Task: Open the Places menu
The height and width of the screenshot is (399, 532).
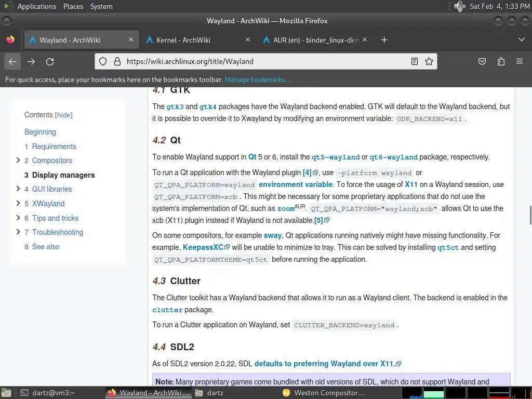Action: [x=73, y=6]
